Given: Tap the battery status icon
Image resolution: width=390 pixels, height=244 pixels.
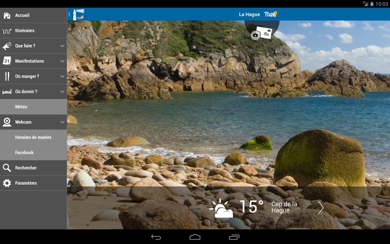Looking at the screenshot, I should [x=372, y=4].
